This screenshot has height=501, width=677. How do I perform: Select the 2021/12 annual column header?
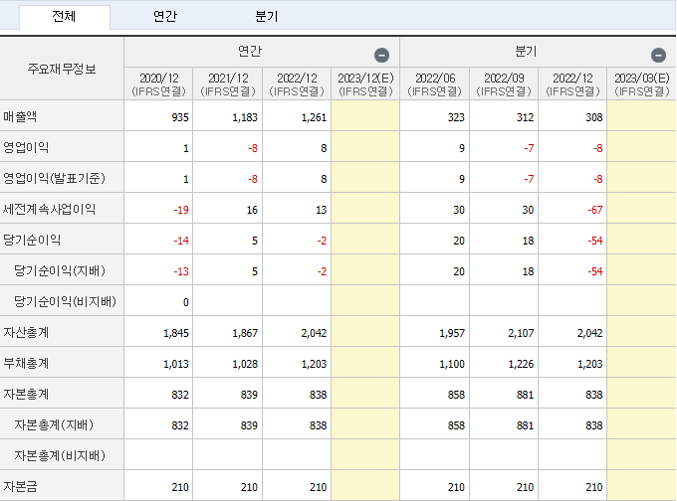click(228, 84)
